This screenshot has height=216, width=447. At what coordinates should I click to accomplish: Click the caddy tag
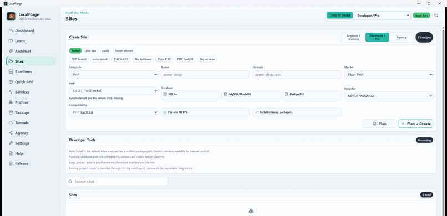[x=105, y=50]
